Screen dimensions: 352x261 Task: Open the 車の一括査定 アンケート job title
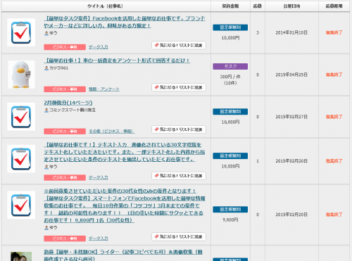click(x=117, y=61)
